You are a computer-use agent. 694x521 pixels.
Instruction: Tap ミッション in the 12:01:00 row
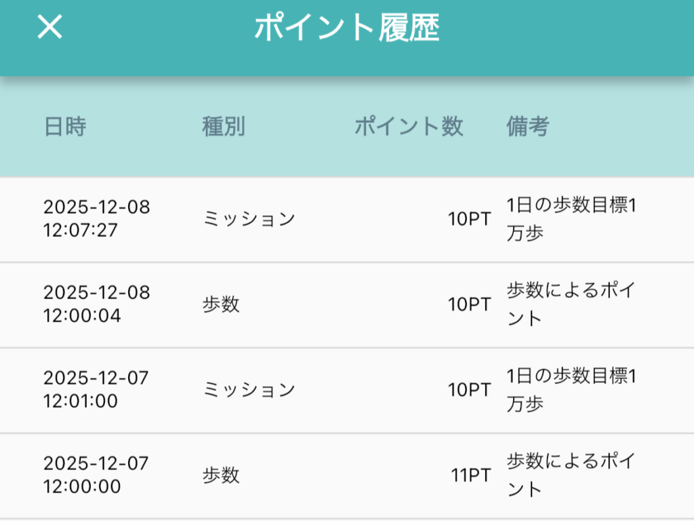coord(249,390)
